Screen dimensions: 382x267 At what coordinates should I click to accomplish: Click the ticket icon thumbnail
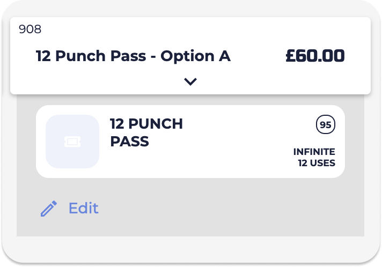pos(72,142)
